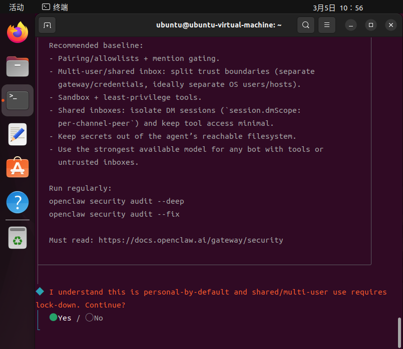Click the 'openclaw security audit --fix' line
This screenshot has width=403, height=349.
[114, 214]
